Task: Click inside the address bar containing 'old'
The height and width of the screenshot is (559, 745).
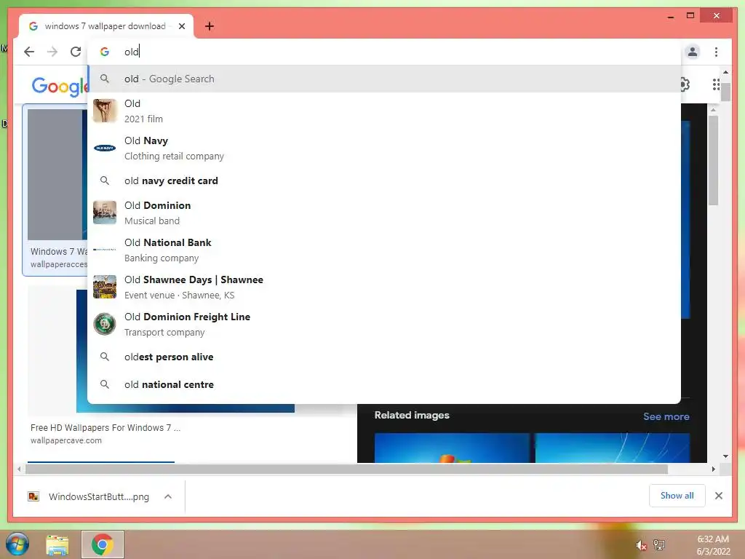Action: [x=384, y=52]
